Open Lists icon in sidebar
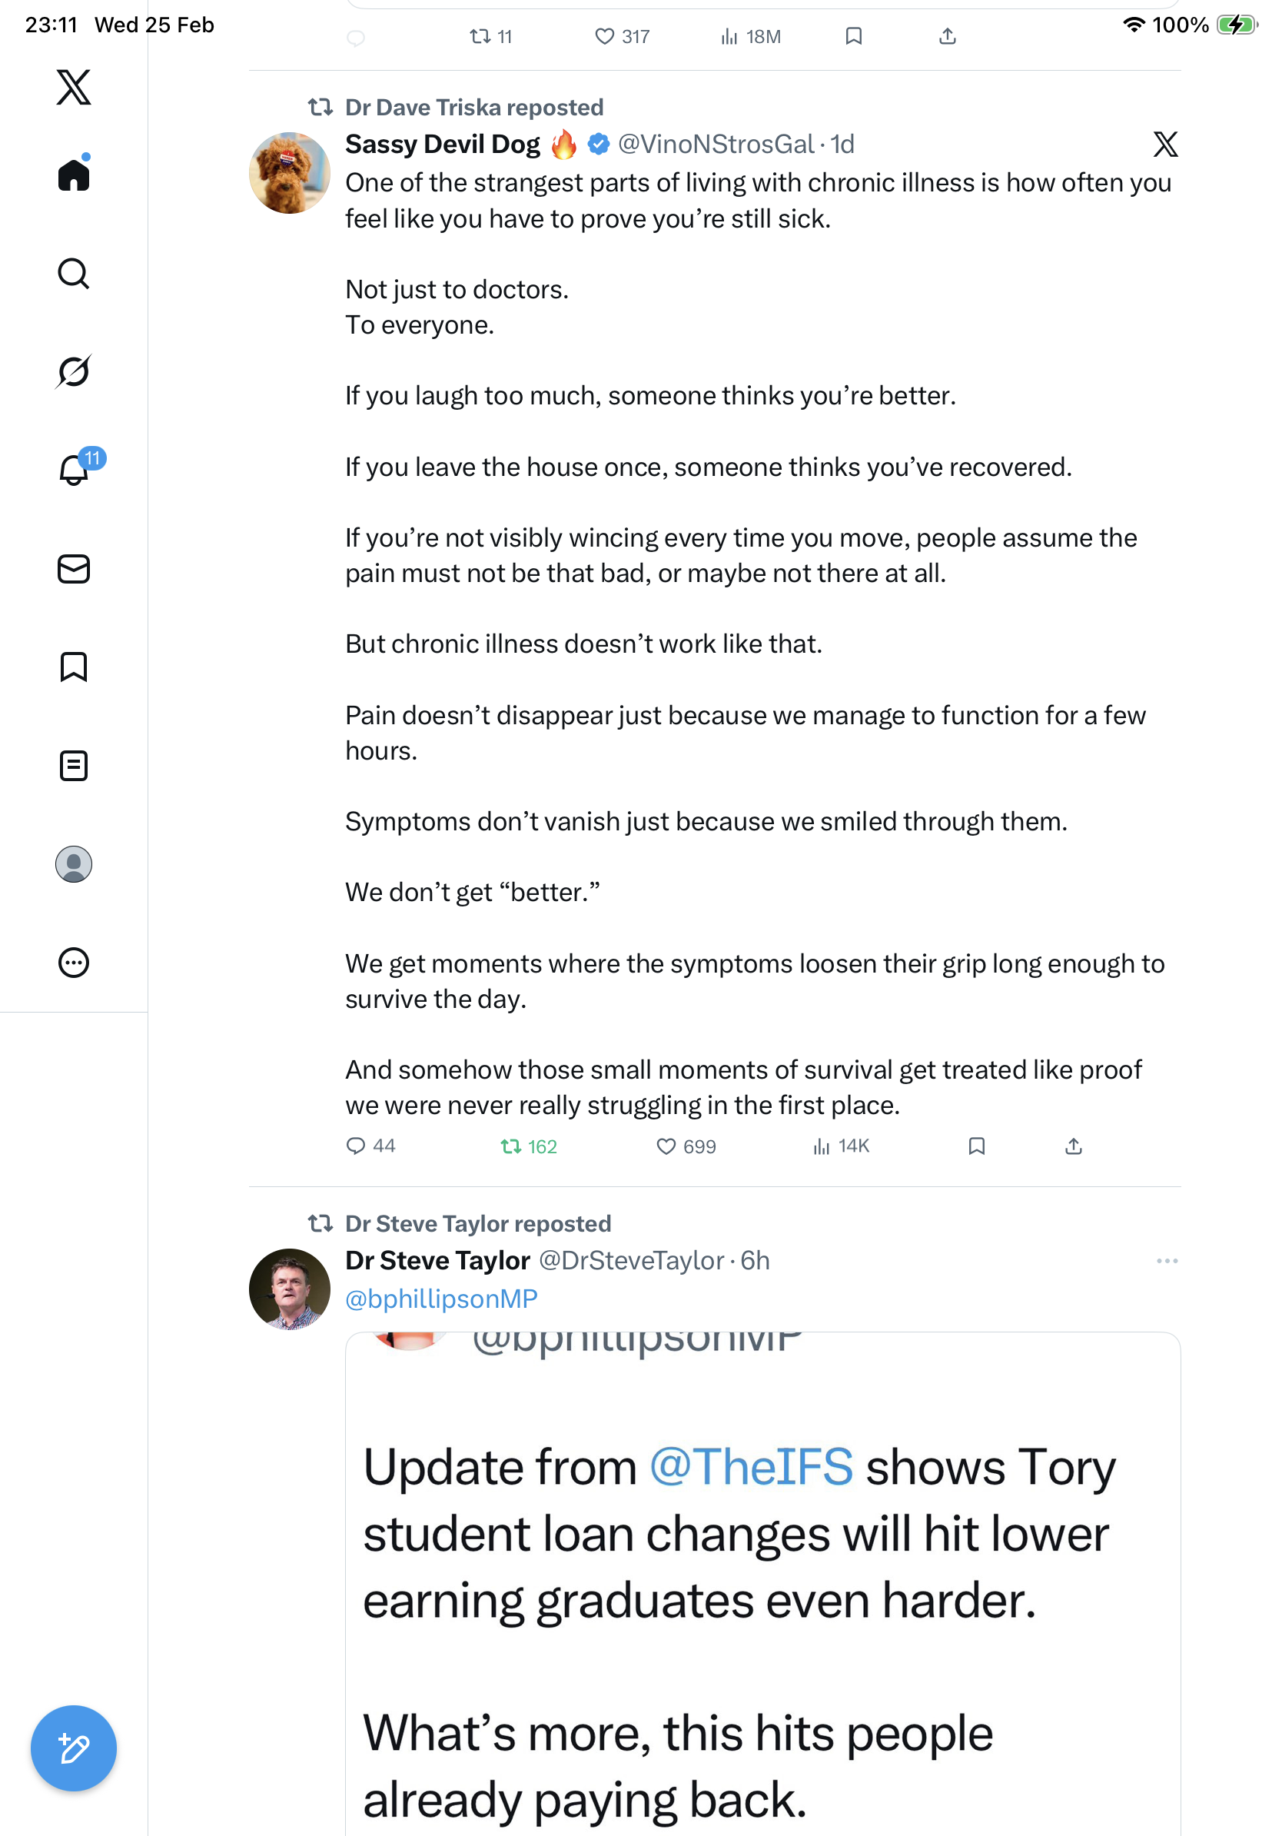This screenshot has width=1282, height=1836. point(74,766)
